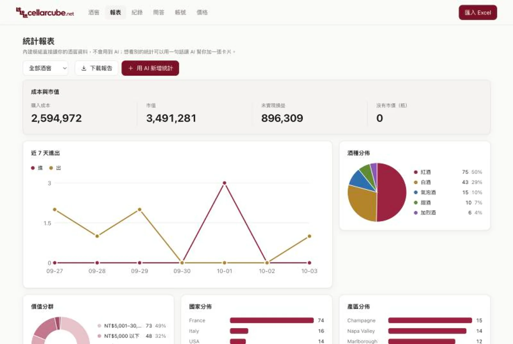Switch to the 問答 nav tab
This screenshot has height=344, width=513.
(158, 12)
